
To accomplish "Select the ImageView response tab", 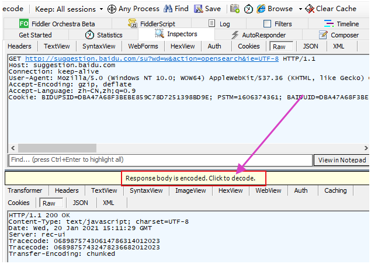I will pos(190,190).
